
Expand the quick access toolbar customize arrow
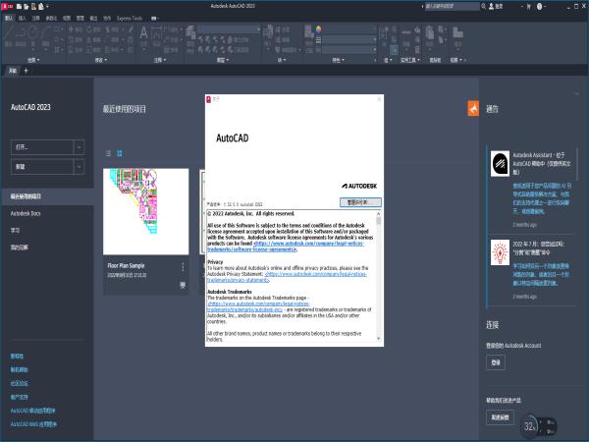coord(47,6)
